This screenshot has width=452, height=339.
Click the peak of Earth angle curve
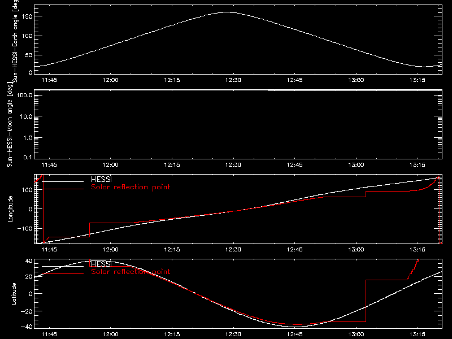point(227,12)
